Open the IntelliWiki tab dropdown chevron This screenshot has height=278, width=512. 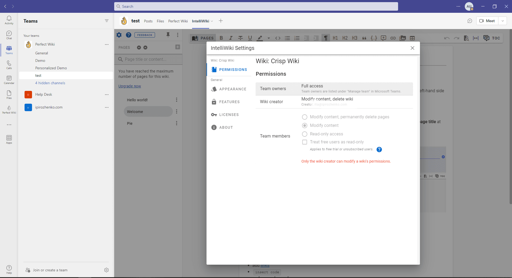(x=212, y=21)
